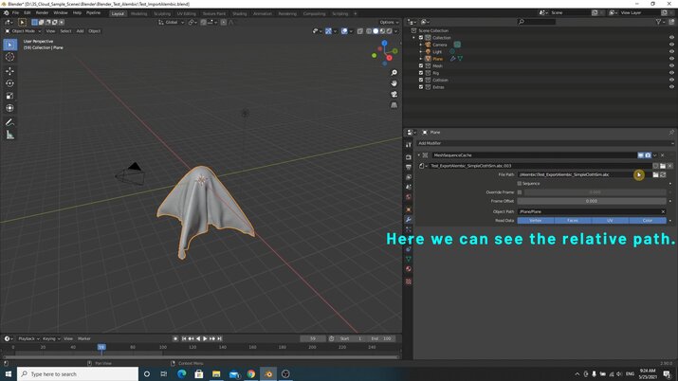Open the Pipeline menu
This screenshot has width=678, height=381.
[93, 13]
